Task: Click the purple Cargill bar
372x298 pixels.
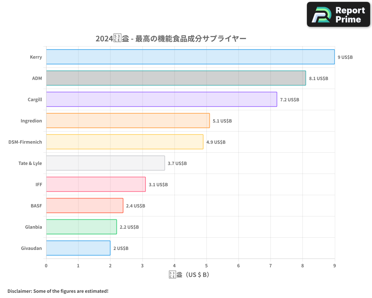Action: (x=161, y=99)
